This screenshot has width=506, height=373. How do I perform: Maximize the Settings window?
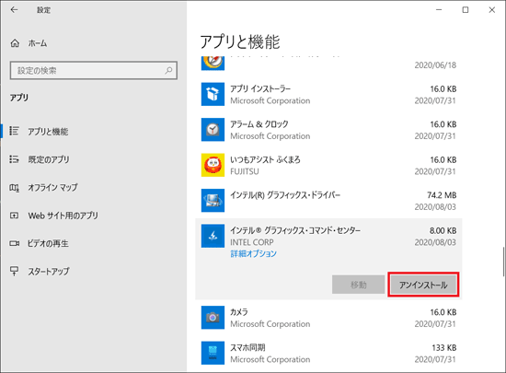tap(466, 10)
